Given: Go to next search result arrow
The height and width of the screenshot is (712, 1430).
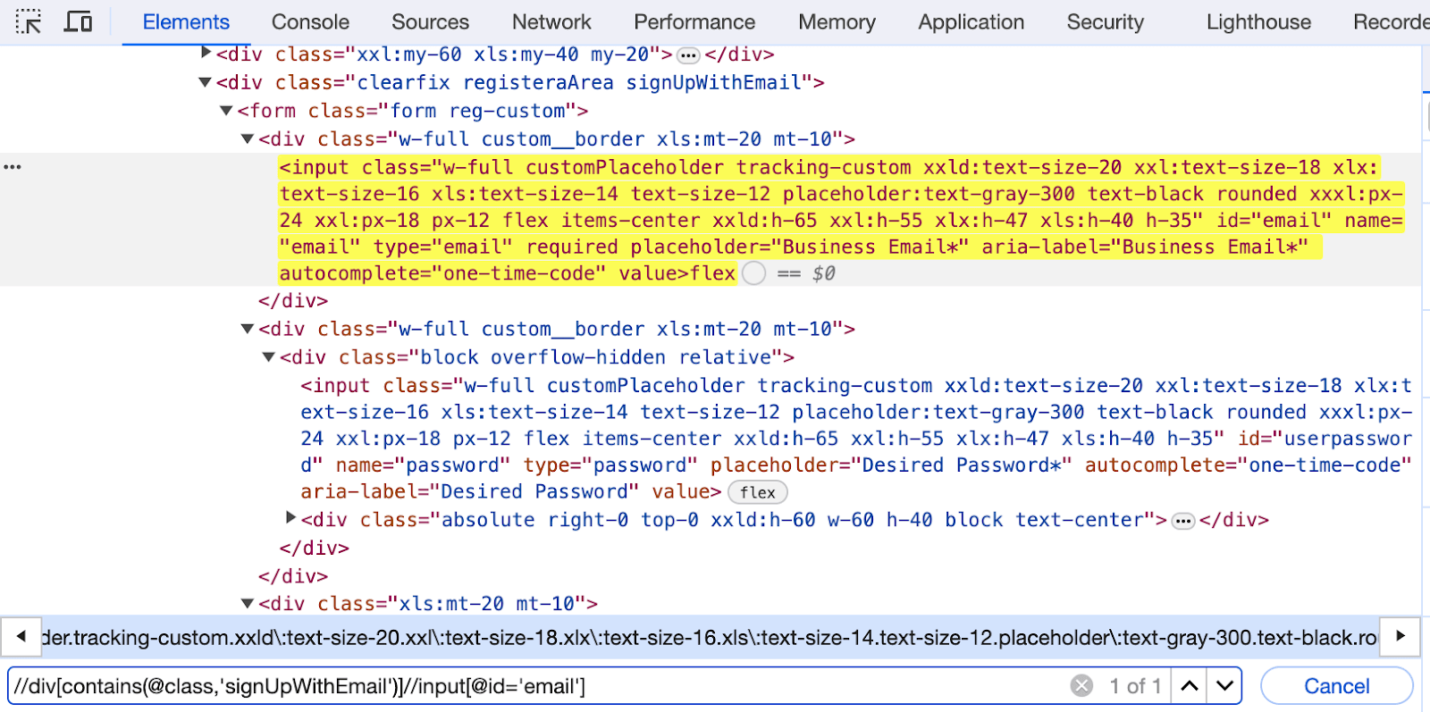Looking at the screenshot, I should click(x=1224, y=686).
